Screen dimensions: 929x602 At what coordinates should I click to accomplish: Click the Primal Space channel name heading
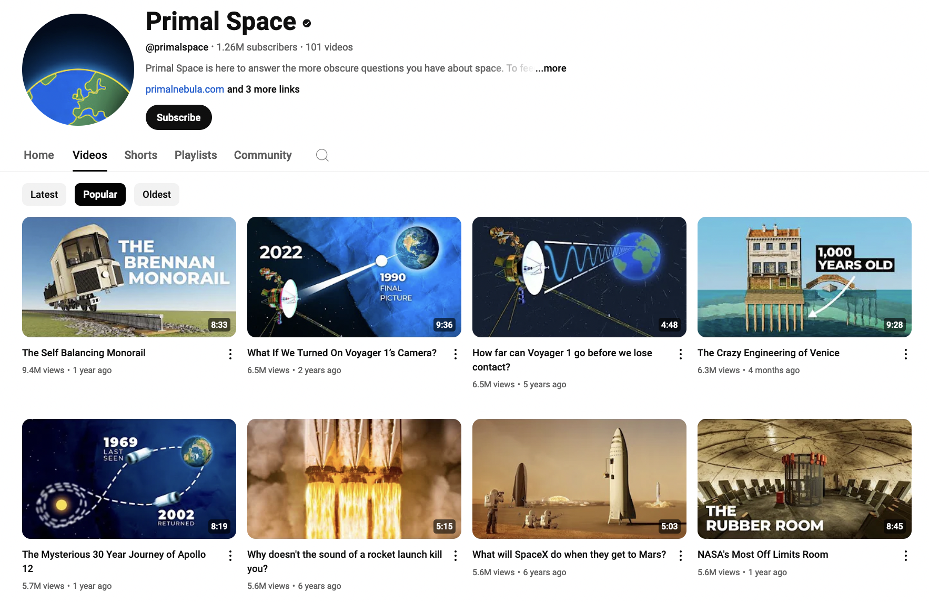pos(221,22)
